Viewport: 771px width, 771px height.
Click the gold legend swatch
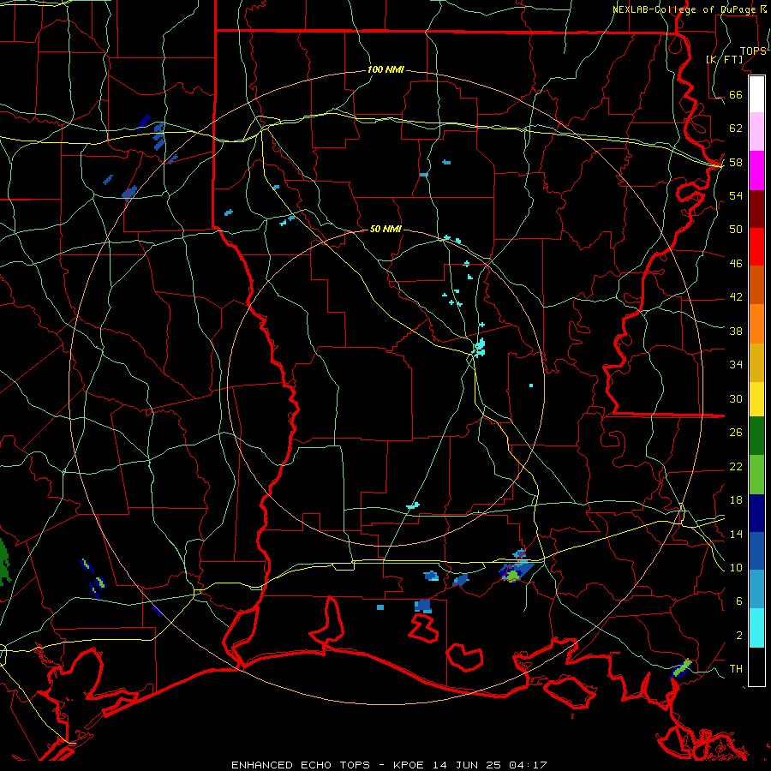tap(756, 363)
